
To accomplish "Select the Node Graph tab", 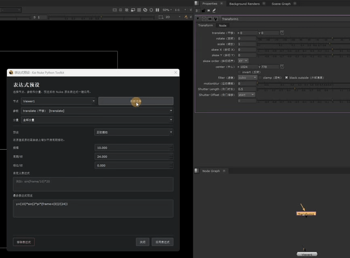I will click(211, 171).
